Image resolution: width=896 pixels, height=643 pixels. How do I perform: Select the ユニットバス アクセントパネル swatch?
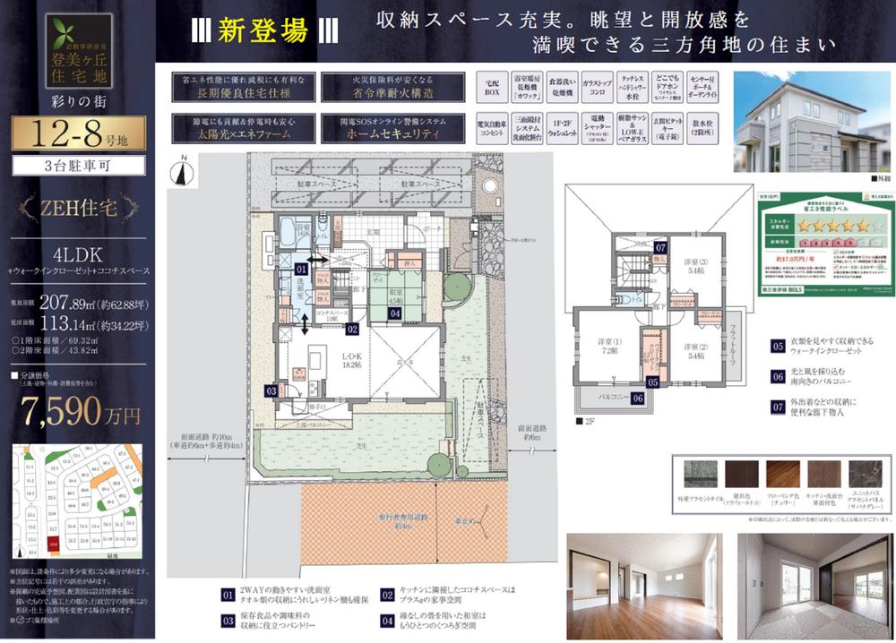click(x=866, y=475)
